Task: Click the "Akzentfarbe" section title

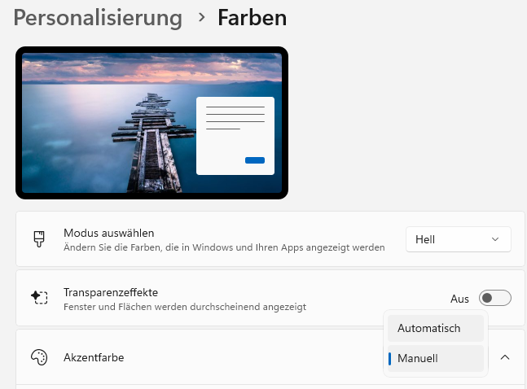Action: pos(94,357)
